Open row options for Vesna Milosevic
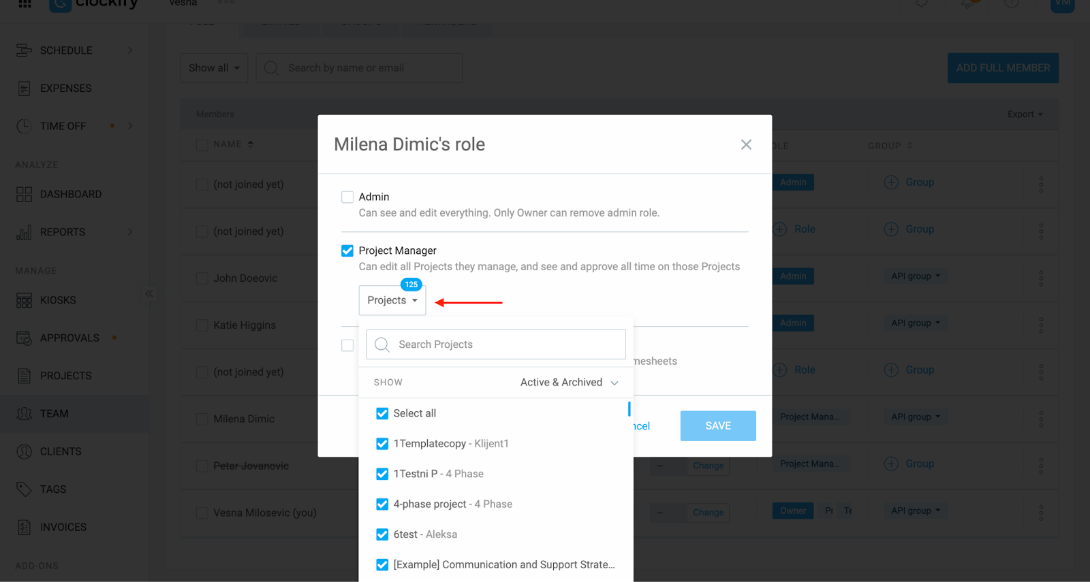This screenshot has height=582, width=1090. (x=1041, y=513)
